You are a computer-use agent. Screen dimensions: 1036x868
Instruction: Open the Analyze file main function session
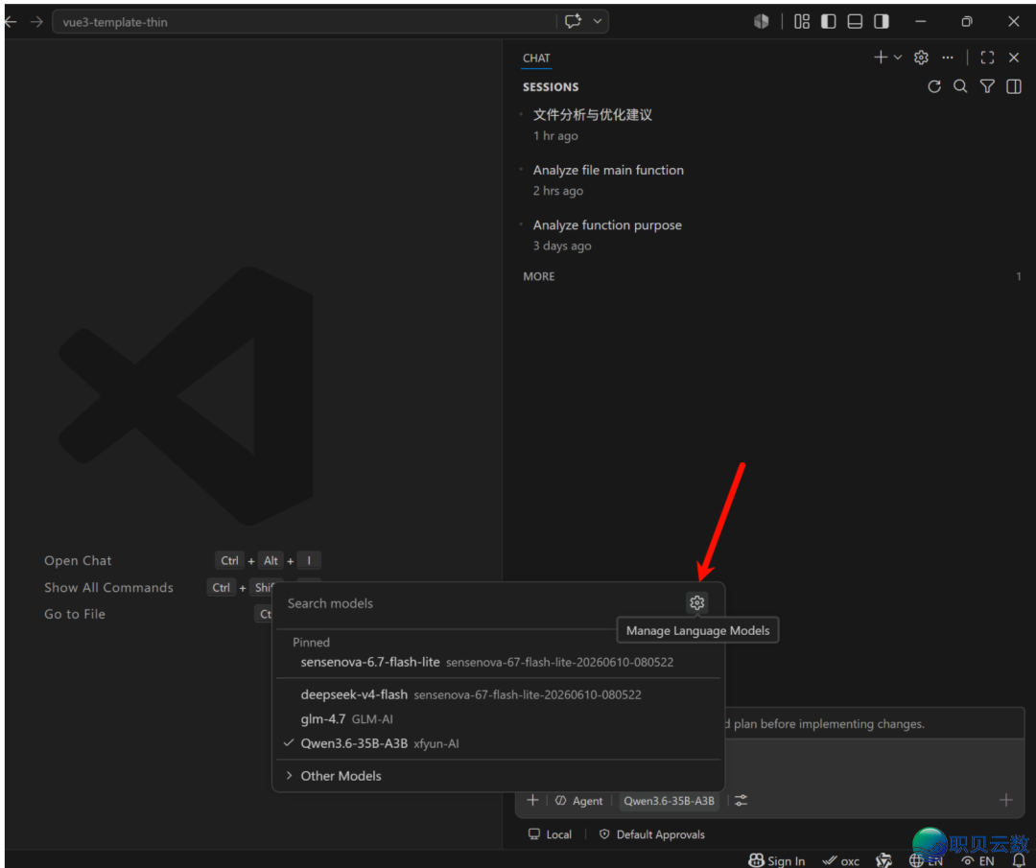(x=769, y=179)
